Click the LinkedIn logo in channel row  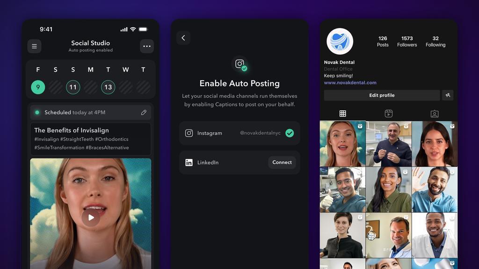(189, 162)
